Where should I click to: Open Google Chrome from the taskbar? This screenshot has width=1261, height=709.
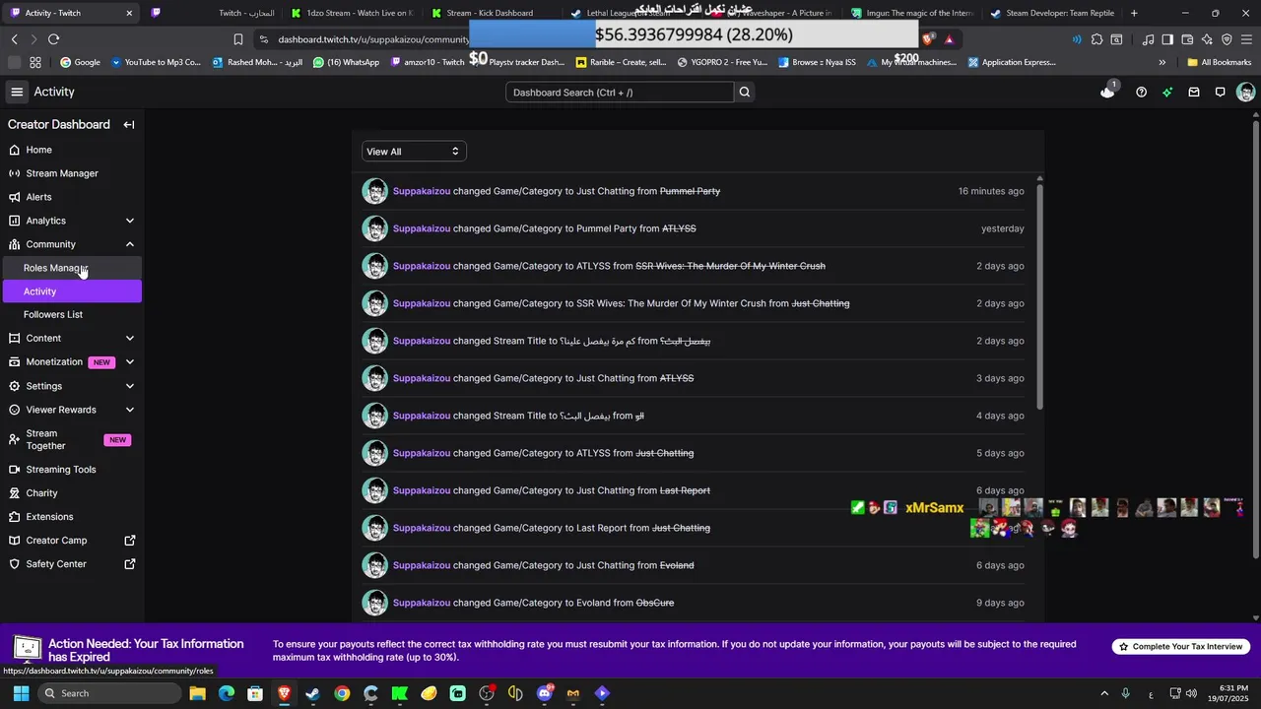(x=342, y=693)
